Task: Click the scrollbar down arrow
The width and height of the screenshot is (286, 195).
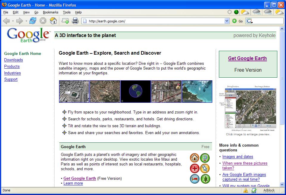Action: click(x=282, y=184)
